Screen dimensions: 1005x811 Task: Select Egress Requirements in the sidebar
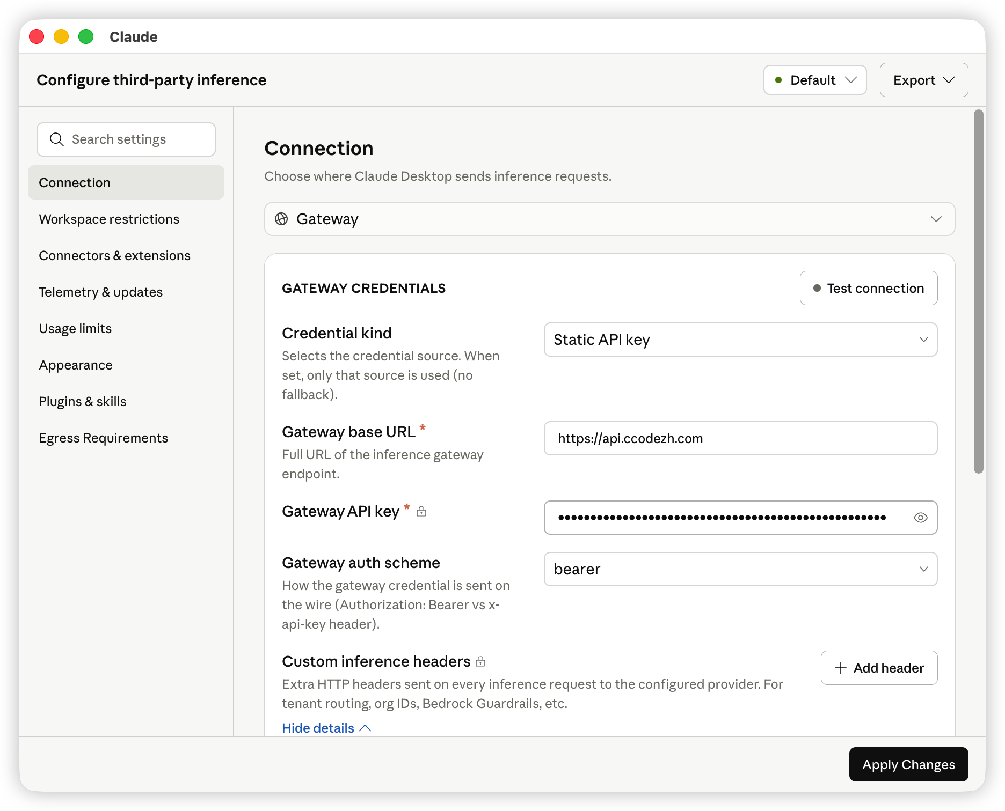click(126, 438)
